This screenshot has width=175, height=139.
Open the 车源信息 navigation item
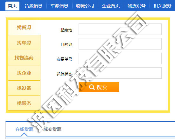[59, 6]
